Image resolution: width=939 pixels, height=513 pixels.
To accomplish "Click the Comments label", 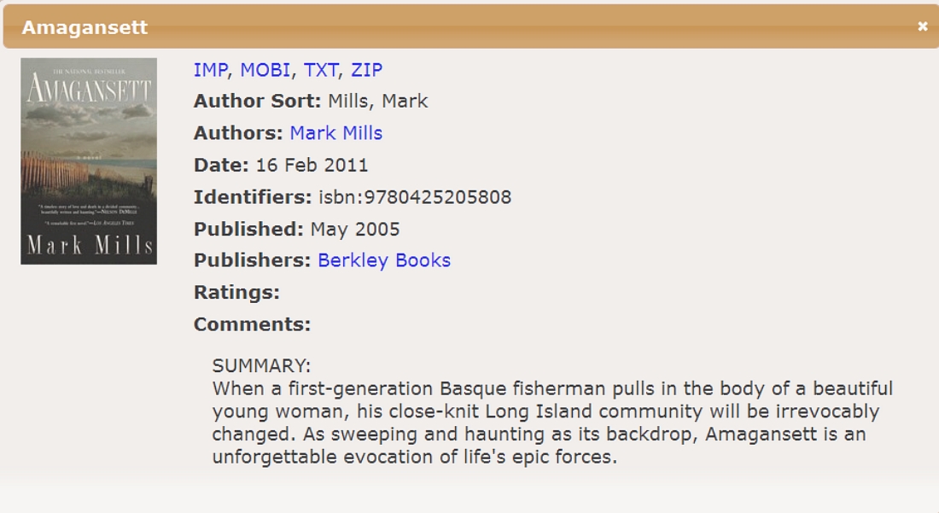I will click(252, 324).
